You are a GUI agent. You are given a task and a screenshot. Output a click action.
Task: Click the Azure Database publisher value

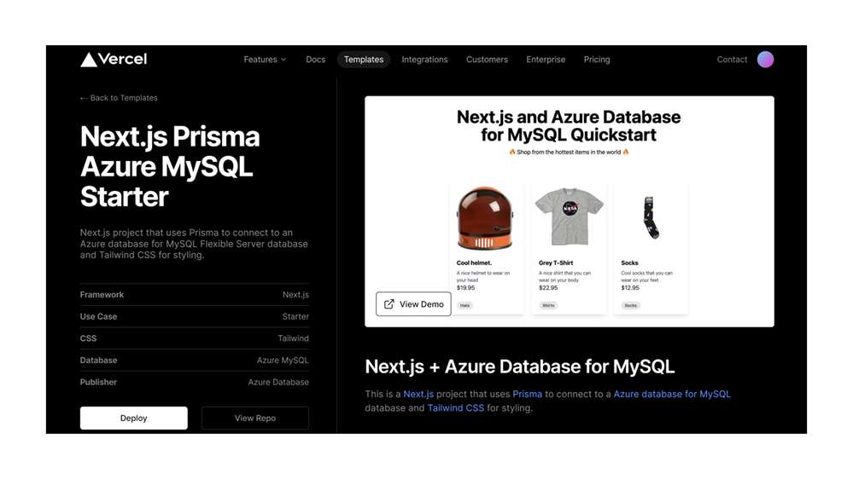coord(278,382)
